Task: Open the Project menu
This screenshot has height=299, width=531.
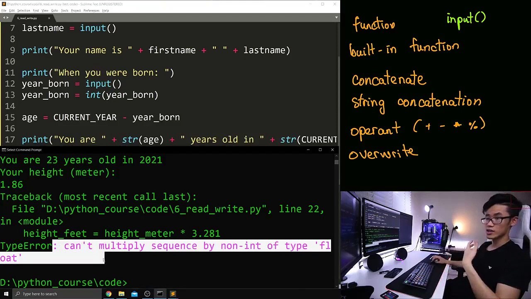Action: coord(76,10)
